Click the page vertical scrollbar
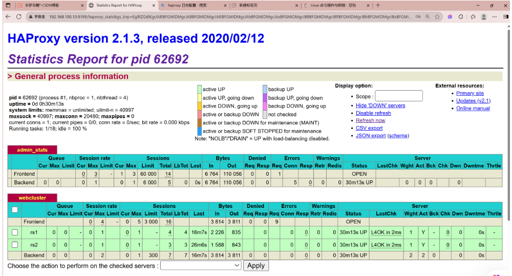 (509, 124)
